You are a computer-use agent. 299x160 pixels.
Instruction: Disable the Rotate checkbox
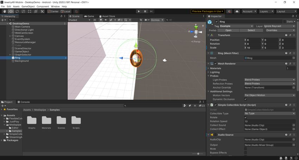tap(246, 118)
